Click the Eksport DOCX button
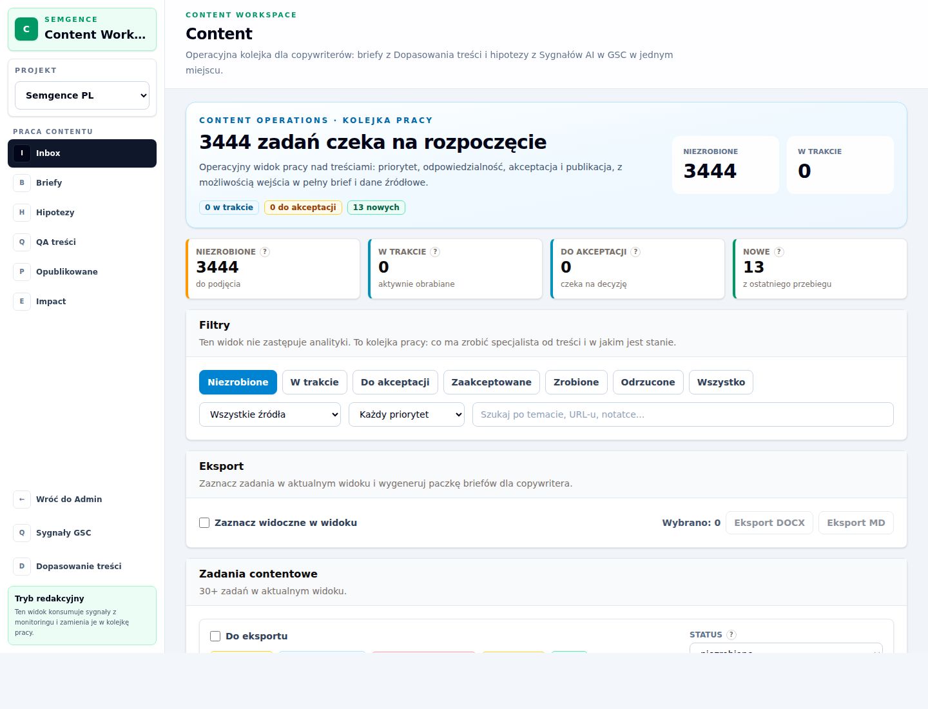928x709 pixels. pos(769,523)
